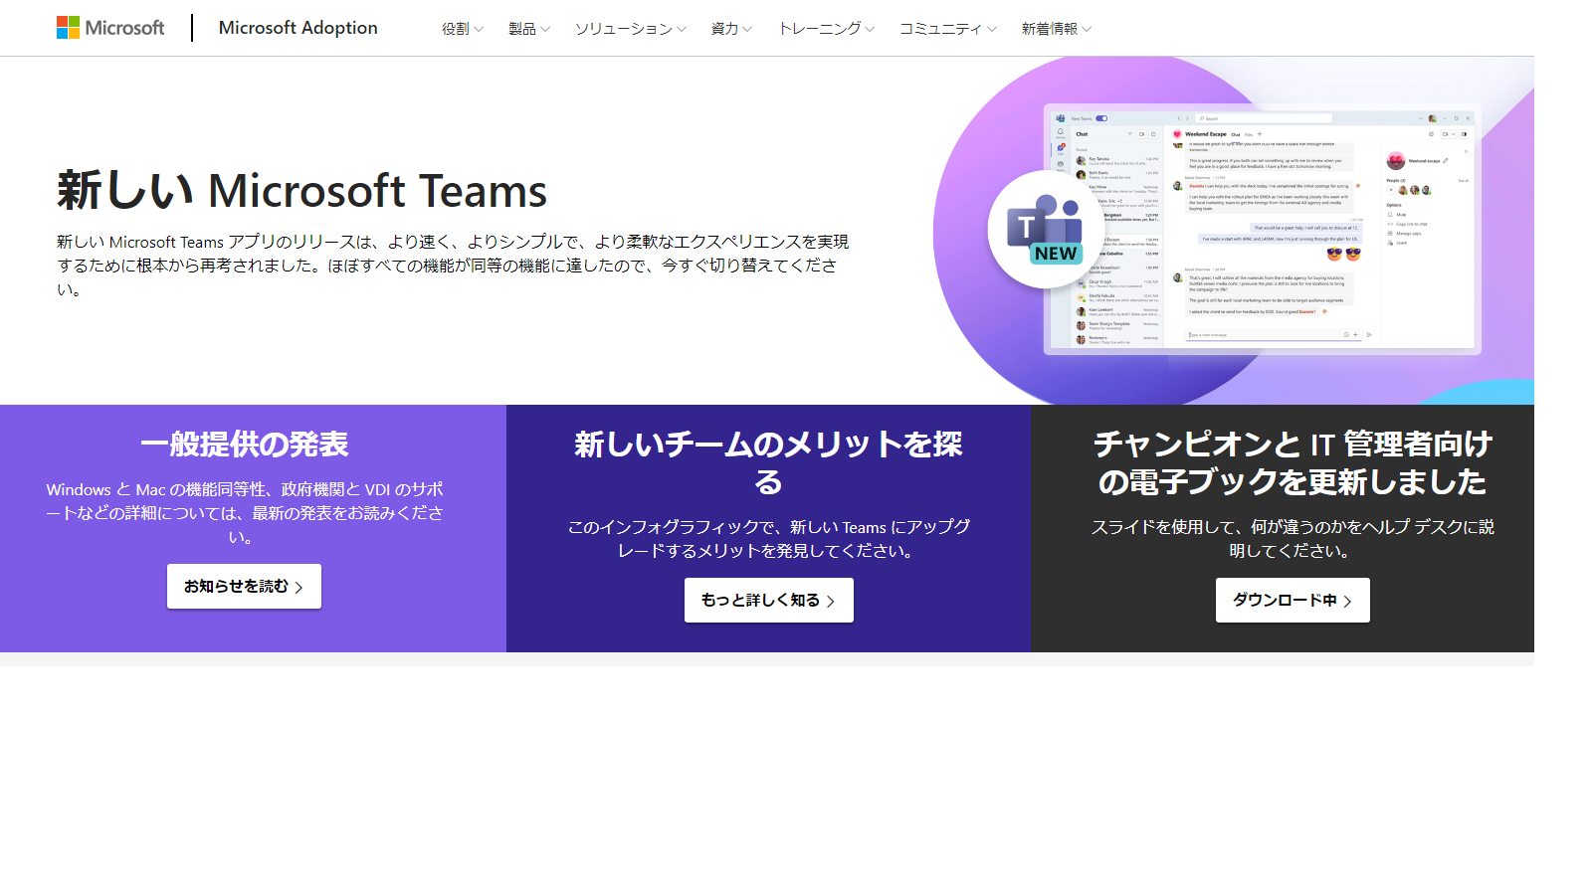Click the 一般提供の発表 heading

pyautogui.click(x=244, y=444)
